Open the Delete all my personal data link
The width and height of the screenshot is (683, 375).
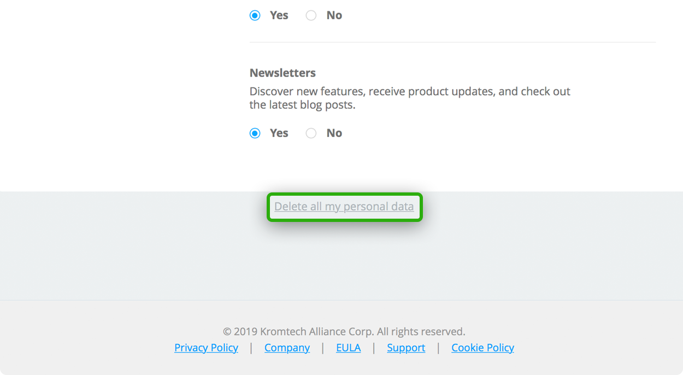[x=344, y=207]
